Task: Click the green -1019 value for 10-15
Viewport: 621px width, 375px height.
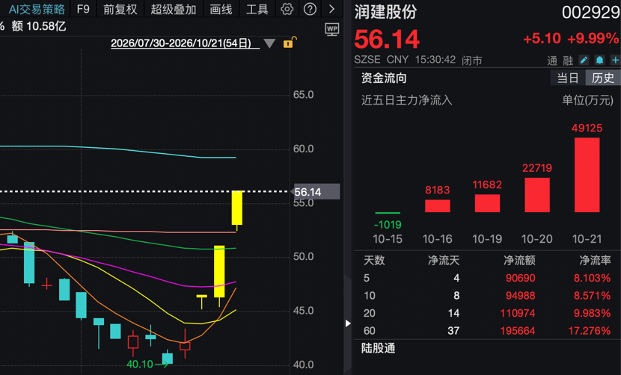Action: [x=388, y=225]
